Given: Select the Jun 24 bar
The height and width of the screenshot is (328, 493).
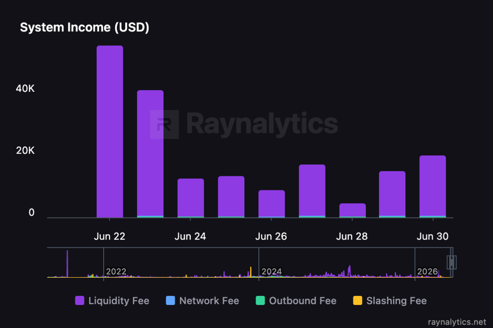Looking at the screenshot, I should click(x=191, y=198).
